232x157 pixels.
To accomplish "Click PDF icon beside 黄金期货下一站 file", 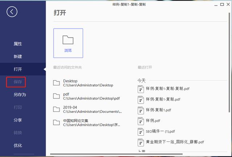I will (x=141, y=143).
